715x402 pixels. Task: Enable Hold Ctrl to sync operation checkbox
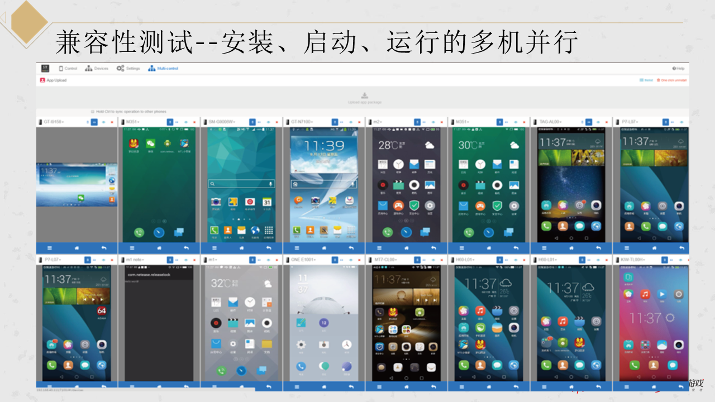coord(93,112)
